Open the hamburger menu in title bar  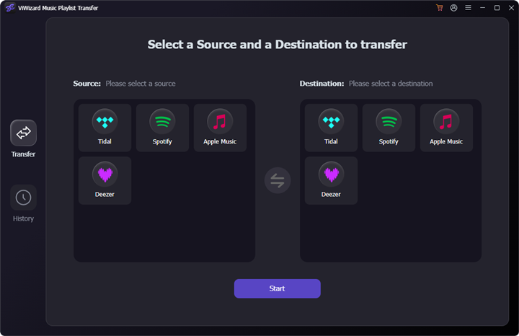(468, 8)
